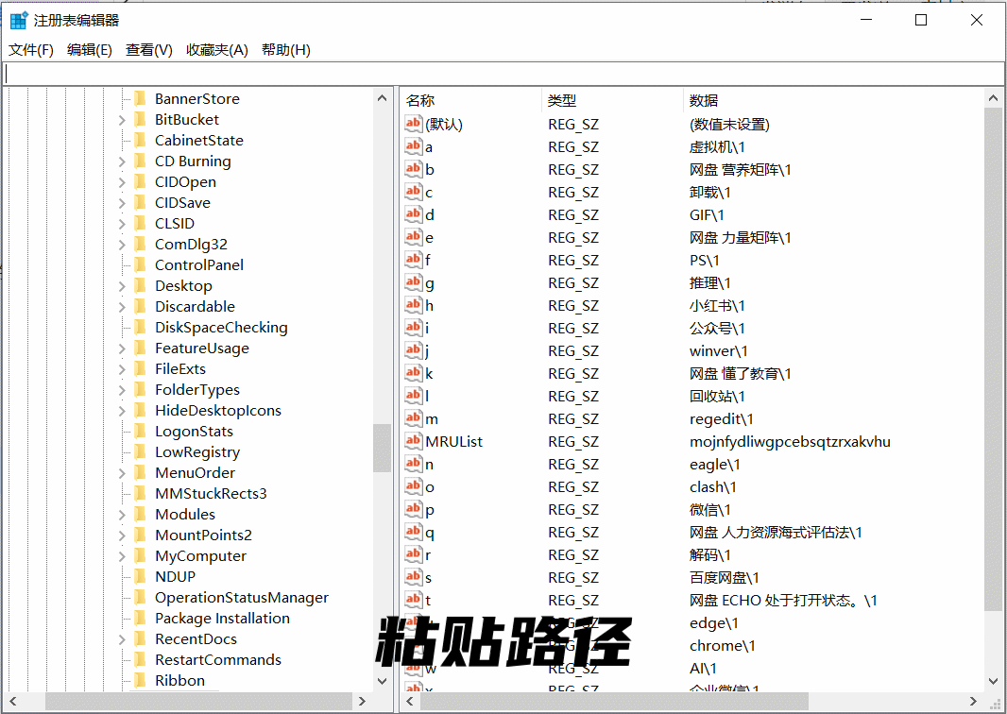Expand the BitBucket tree node

(122, 120)
